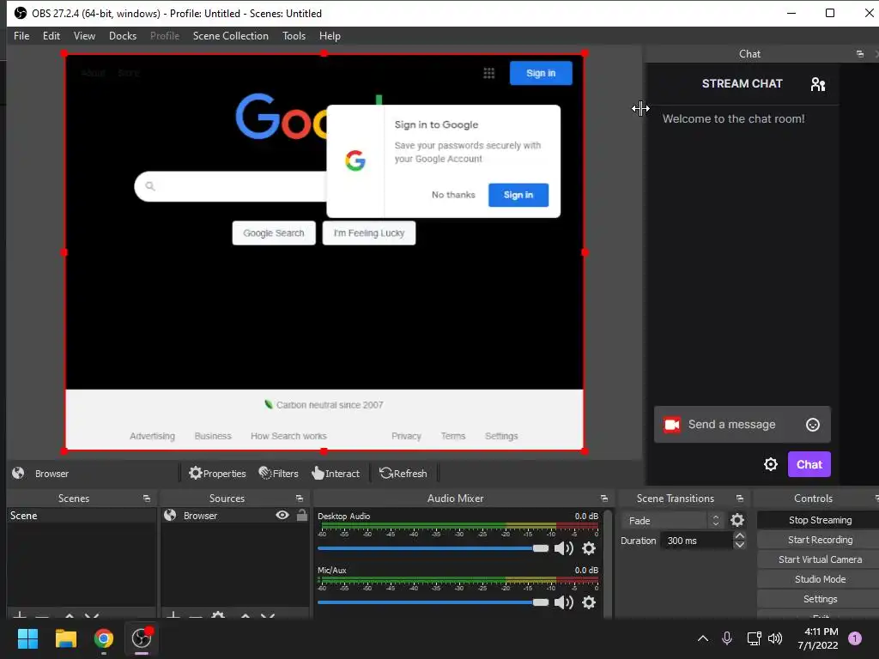Open transition properties gear next to Fade
This screenshot has width=879, height=659.
pyautogui.click(x=737, y=521)
